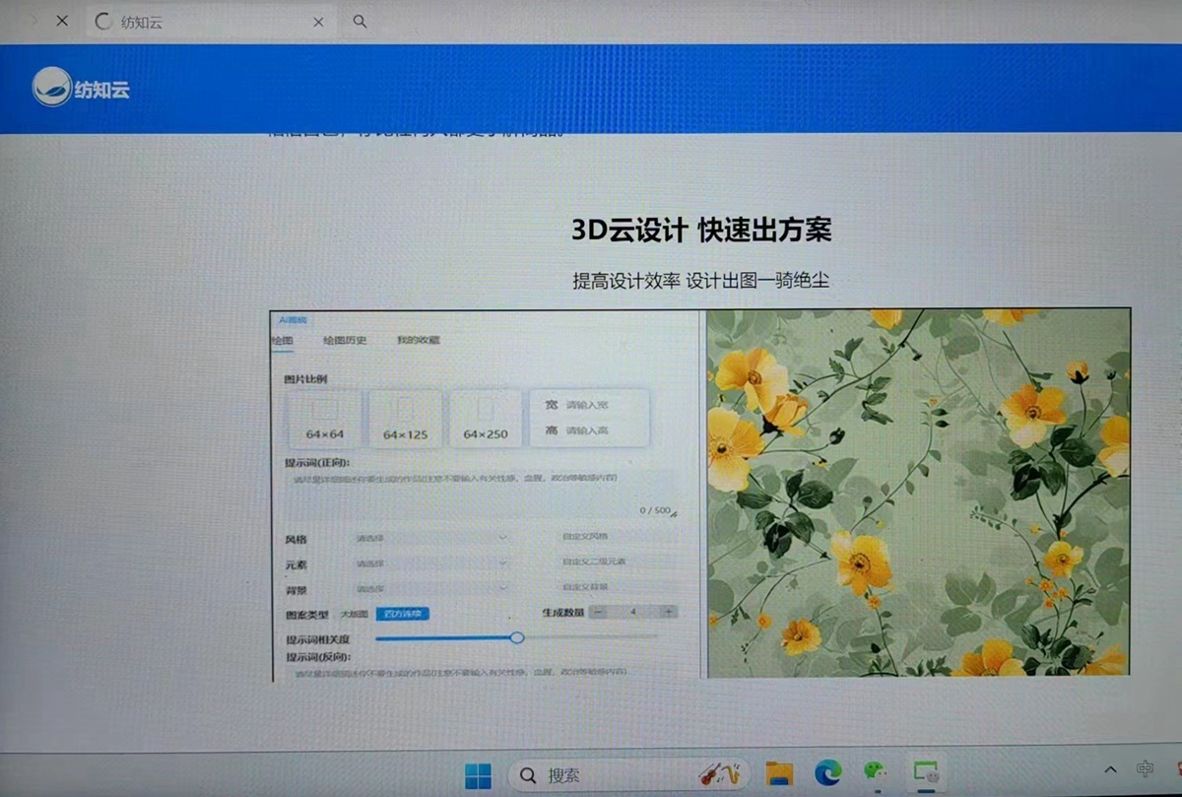Screen dimensions: 1182x797
Task: Stop page loading with the X icon
Action: pos(62,21)
